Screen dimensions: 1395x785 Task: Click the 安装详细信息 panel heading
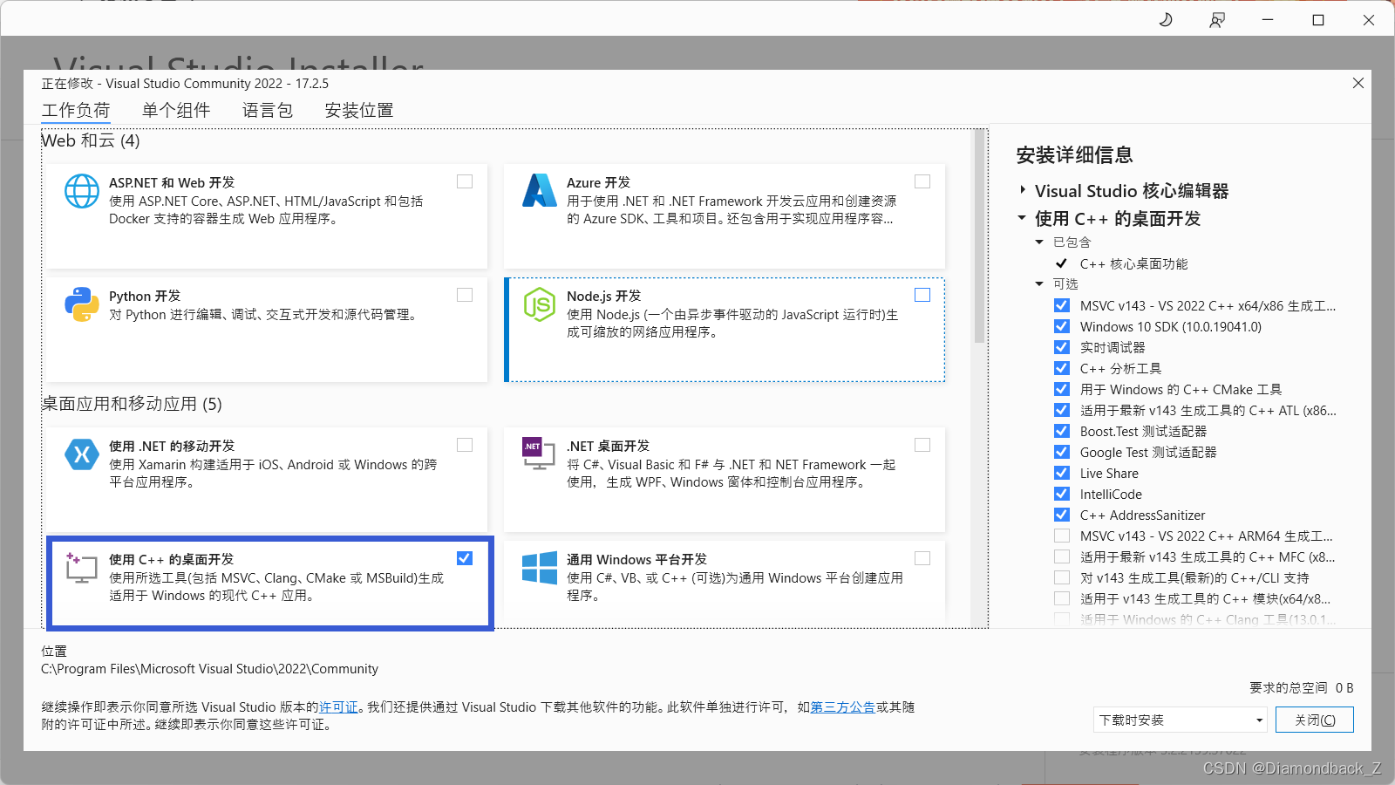point(1074,155)
